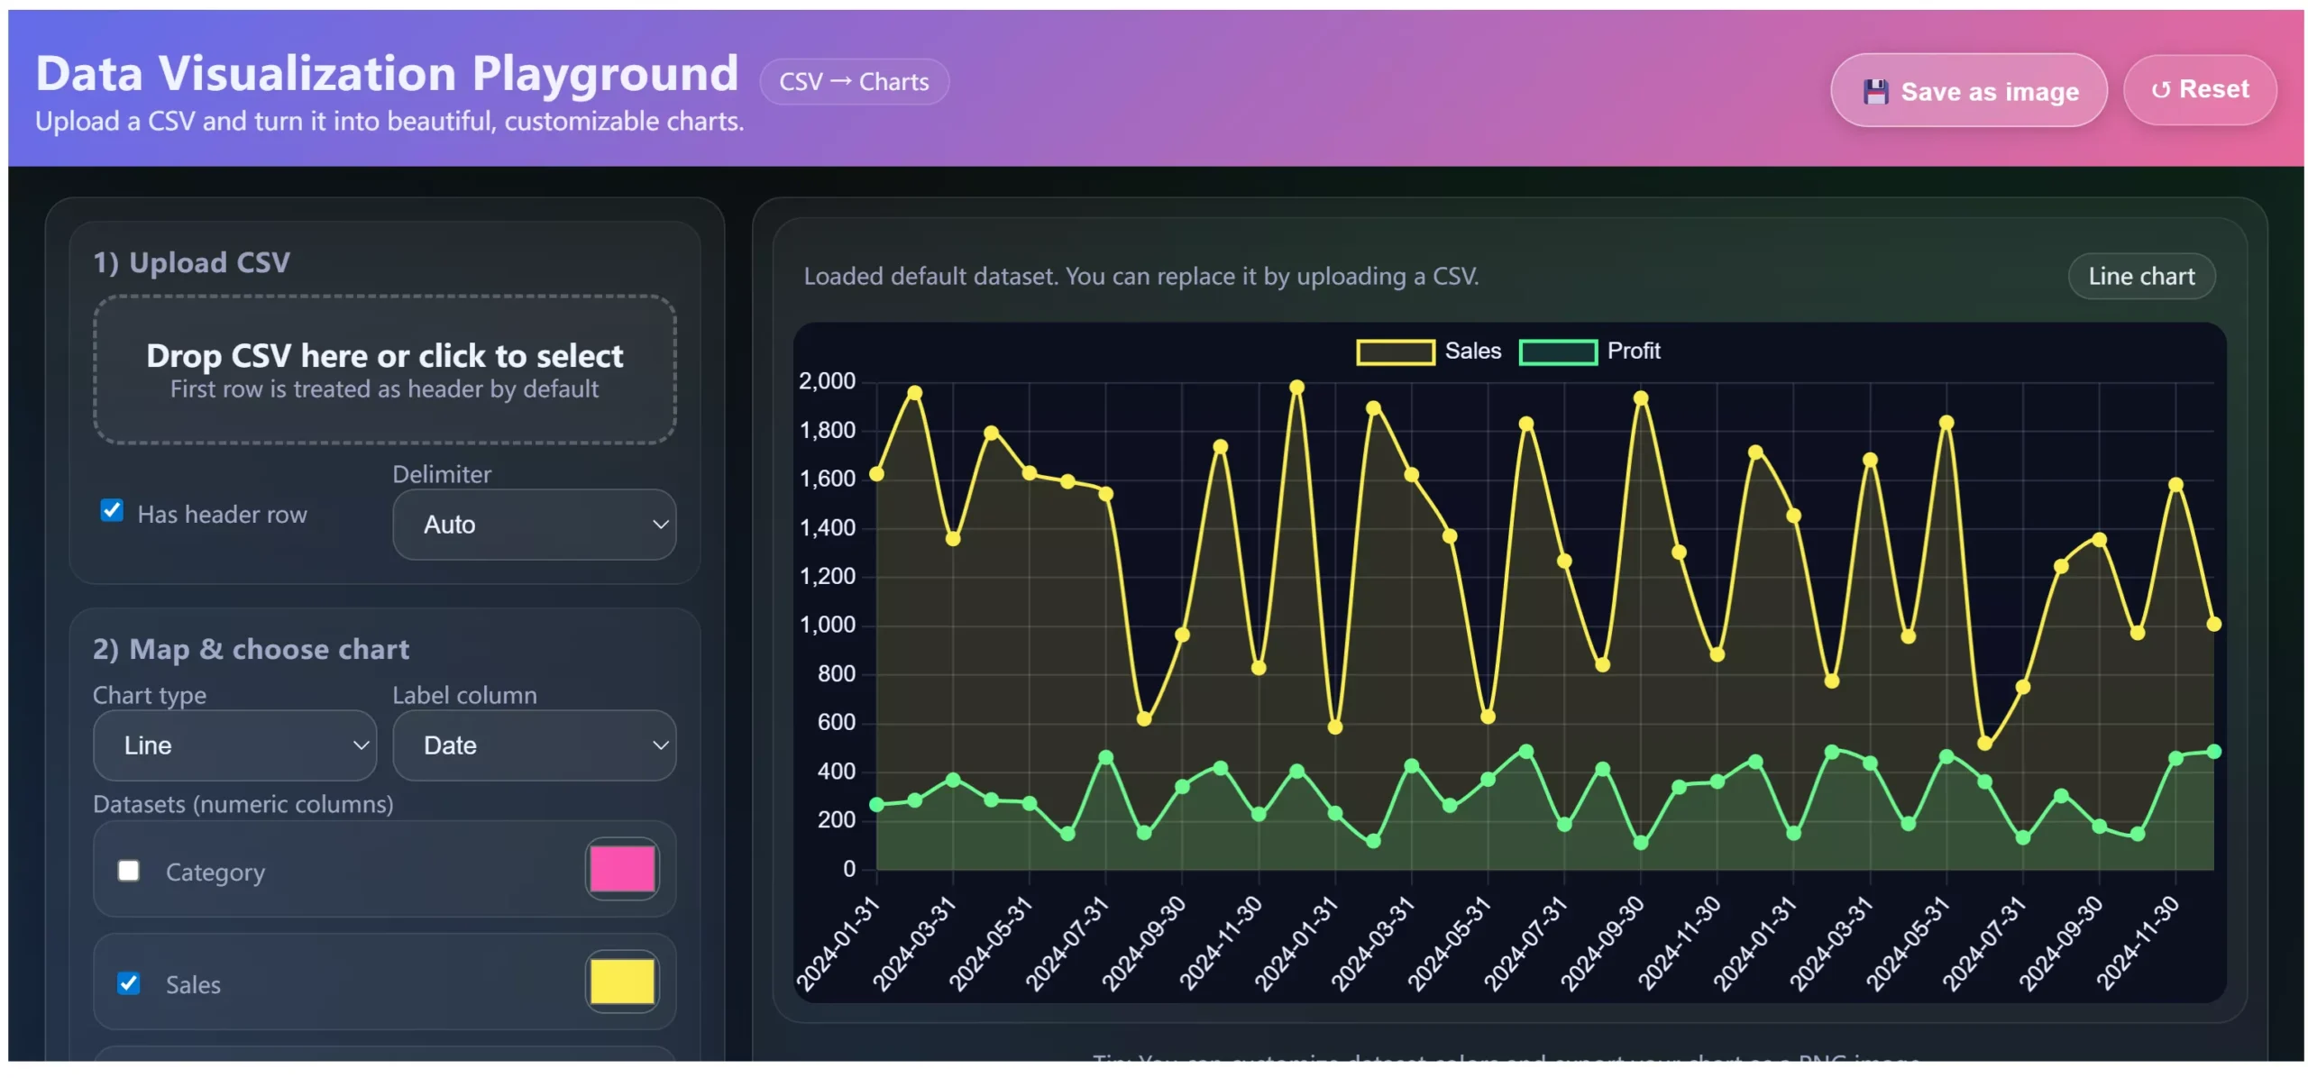Image resolution: width=2308 pixels, height=1078 pixels.
Task: Enable the Category dataset checkbox
Action: [x=129, y=871]
